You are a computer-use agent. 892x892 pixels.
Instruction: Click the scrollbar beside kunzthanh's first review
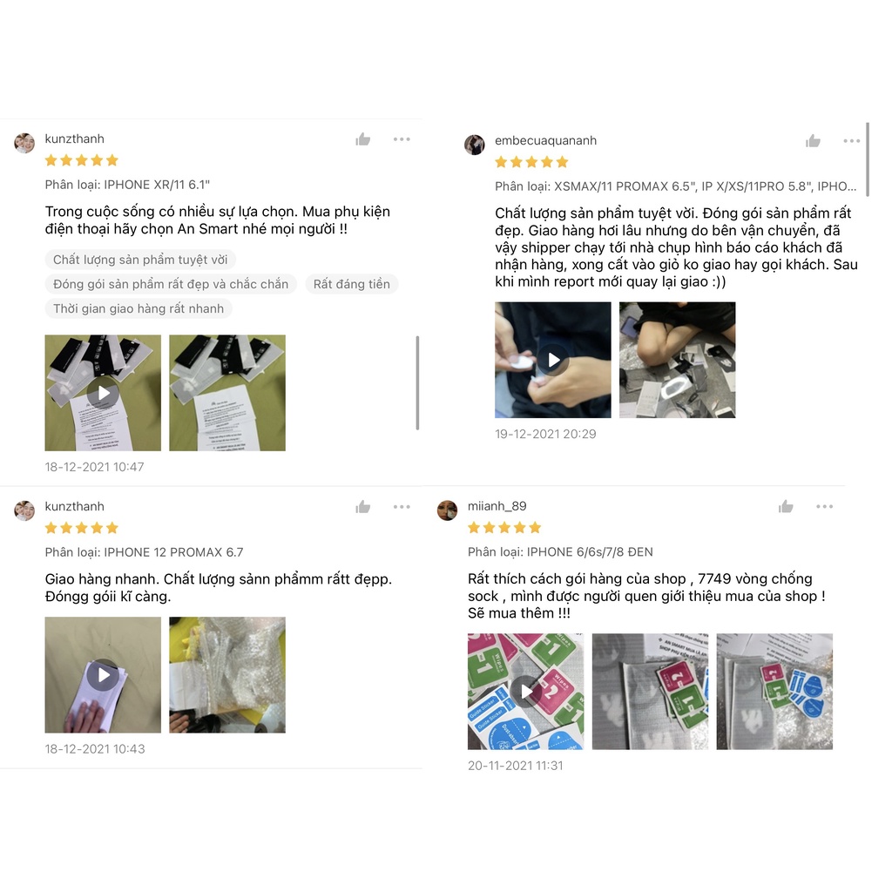417,383
